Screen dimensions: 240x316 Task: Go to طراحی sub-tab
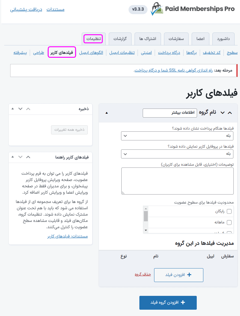click(x=38, y=53)
